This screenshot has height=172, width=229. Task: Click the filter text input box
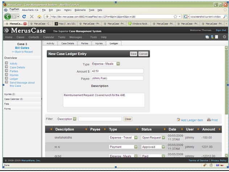[100, 119]
